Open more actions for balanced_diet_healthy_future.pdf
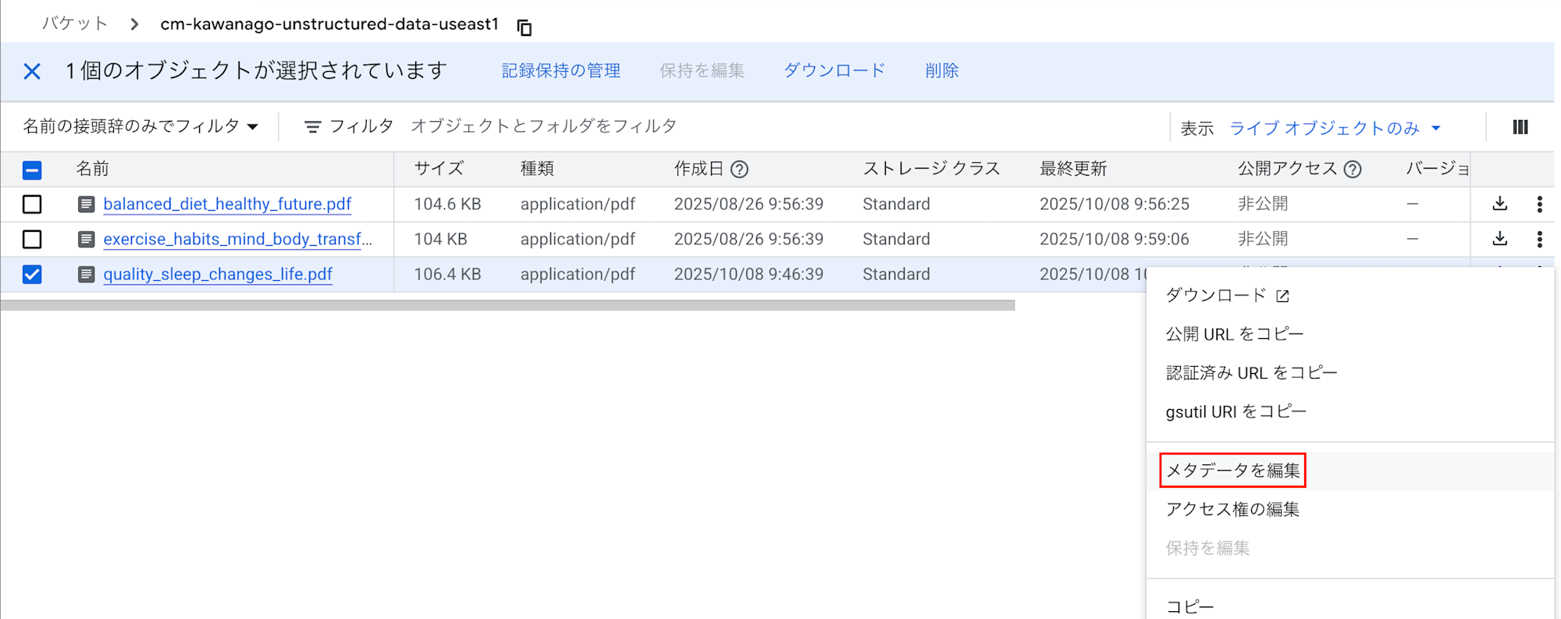1561x619 pixels. (x=1539, y=204)
